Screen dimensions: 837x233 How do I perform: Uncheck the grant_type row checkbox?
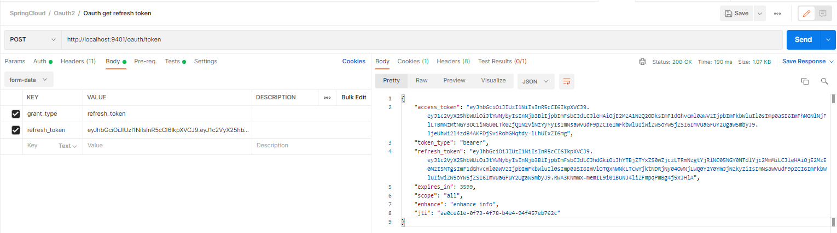16,113
